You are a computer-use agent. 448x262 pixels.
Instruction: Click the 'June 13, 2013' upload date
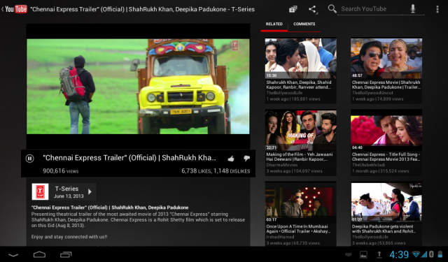coord(69,196)
